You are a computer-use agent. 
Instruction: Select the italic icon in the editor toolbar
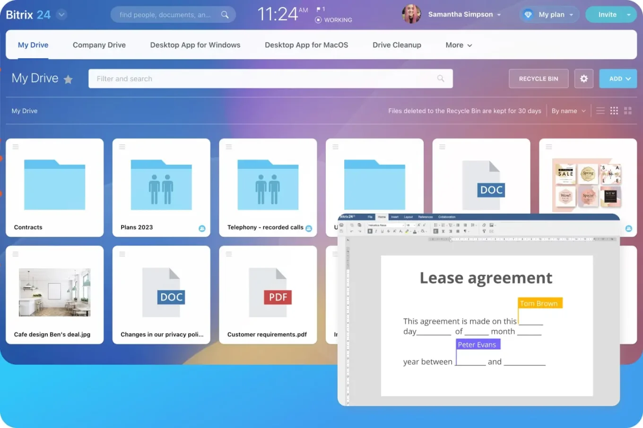(376, 230)
